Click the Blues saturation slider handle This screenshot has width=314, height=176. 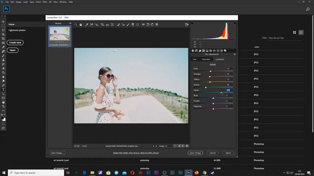pyautogui.click(x=213, y=98)
